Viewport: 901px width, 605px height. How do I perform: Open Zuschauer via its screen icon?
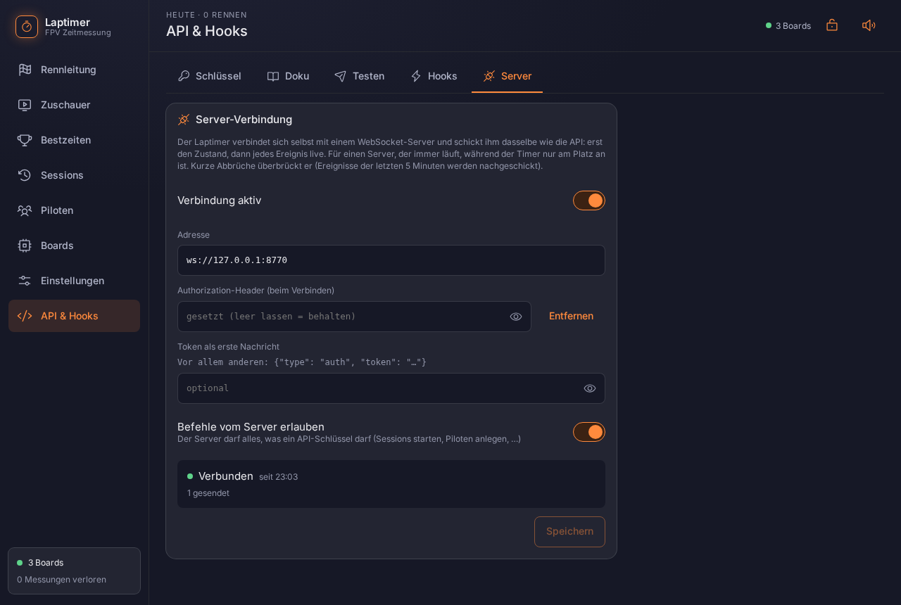pos(25,105)
